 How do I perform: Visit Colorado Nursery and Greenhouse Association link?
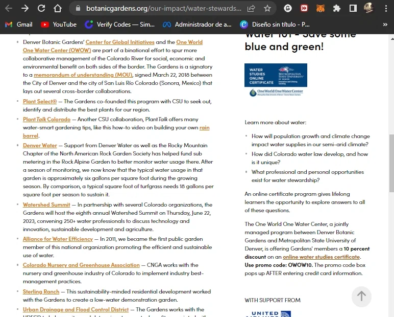(81, 265)
